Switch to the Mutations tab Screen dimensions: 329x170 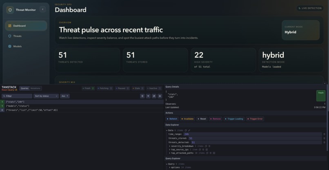click(35, 88)
